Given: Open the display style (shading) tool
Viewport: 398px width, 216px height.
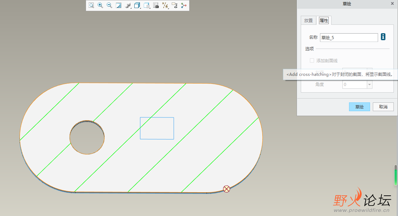Looking at the screenshot, I should pos(128,5).
